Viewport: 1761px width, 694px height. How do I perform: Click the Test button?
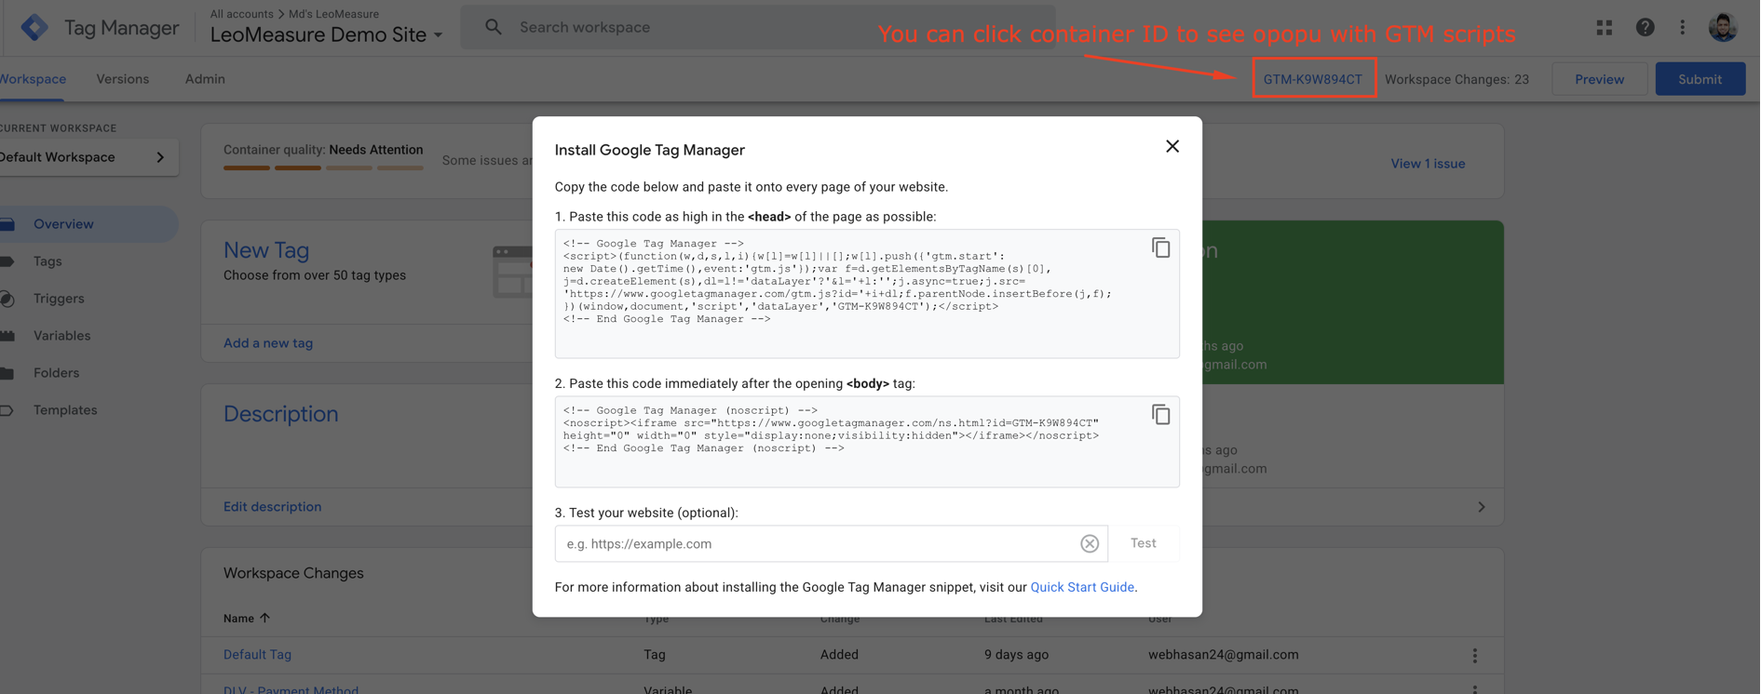pos(1144,543)
